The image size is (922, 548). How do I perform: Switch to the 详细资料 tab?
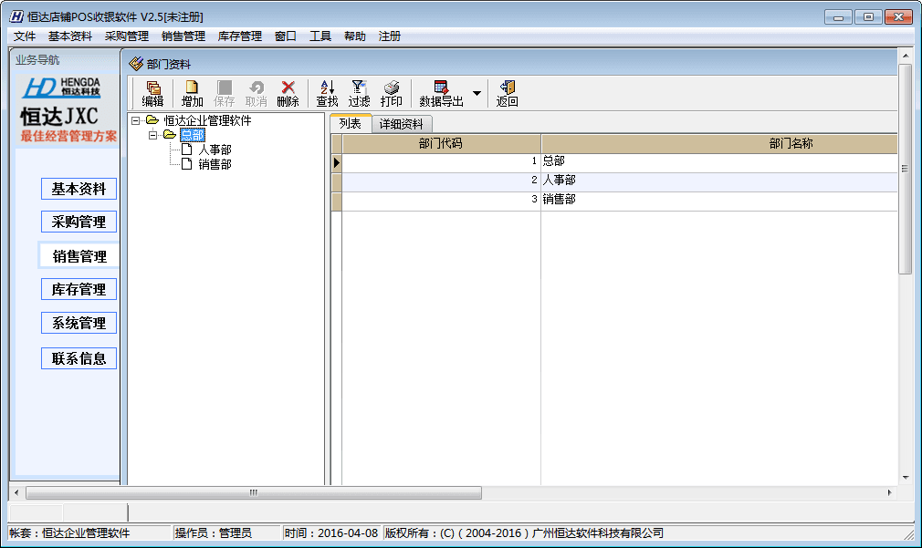point(402,124)
